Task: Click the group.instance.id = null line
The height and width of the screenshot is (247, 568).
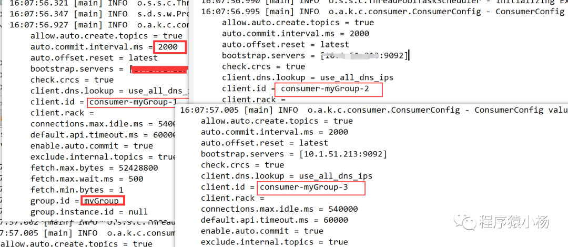Action: click(89, 212)
